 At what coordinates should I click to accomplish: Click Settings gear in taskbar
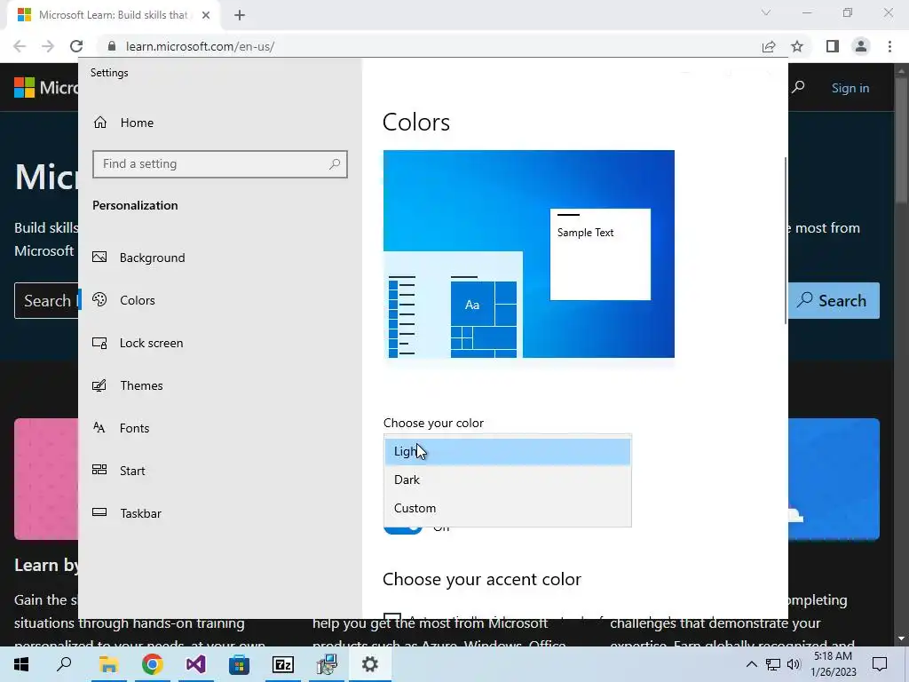click(x=370, y=664)
